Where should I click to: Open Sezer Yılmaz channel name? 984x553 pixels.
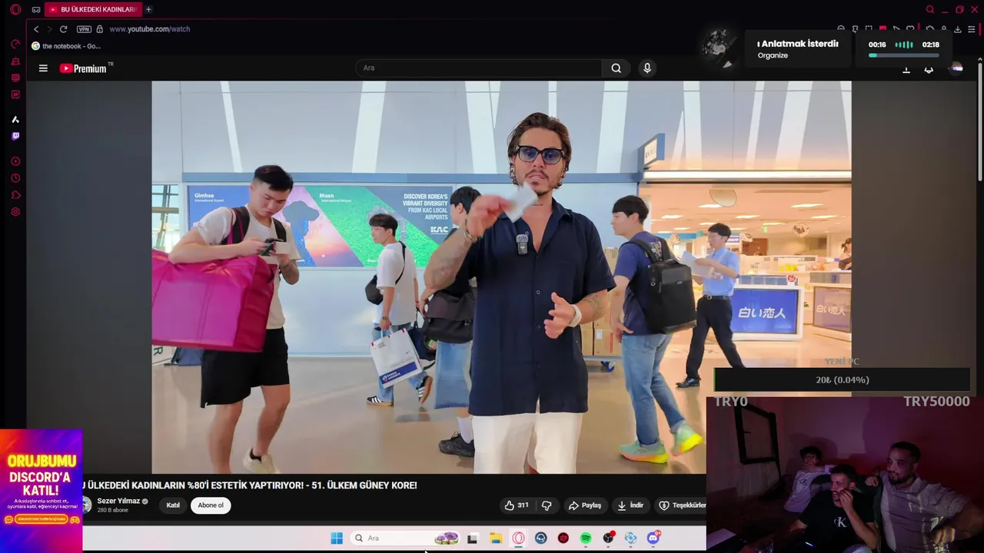pyautogui.click(x=118, y=501)
